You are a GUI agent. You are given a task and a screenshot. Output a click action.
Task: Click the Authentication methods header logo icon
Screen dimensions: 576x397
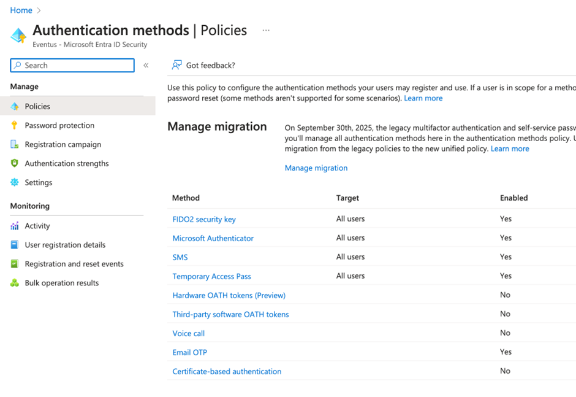tap(18, 36)
